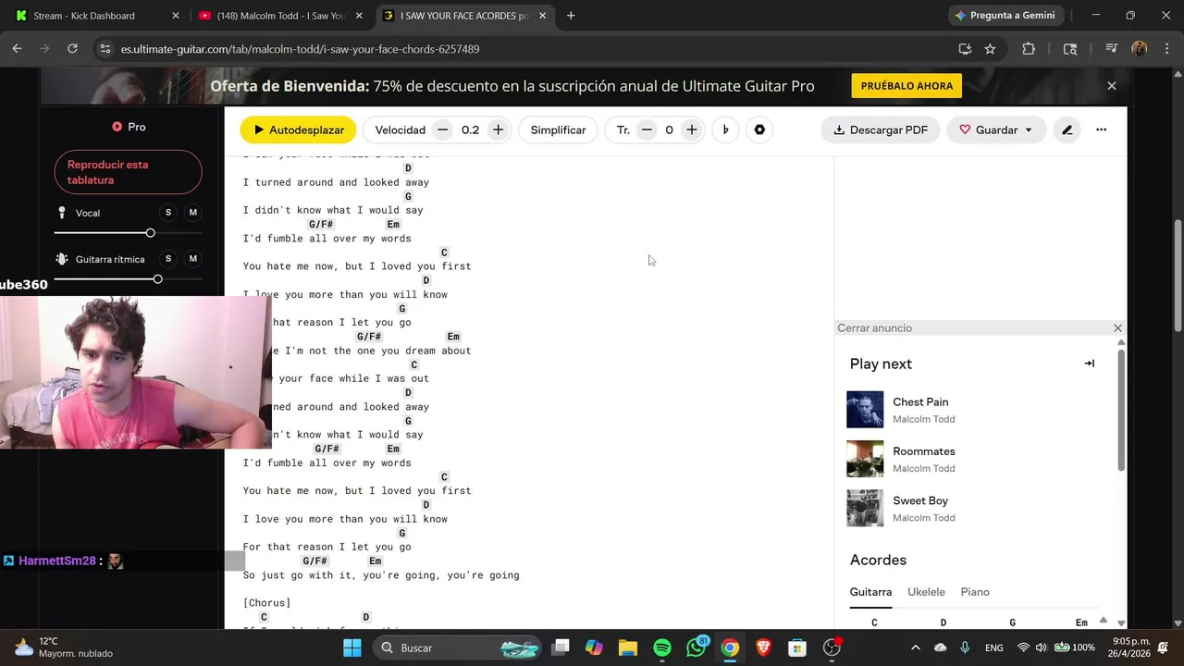Open the Windows Start menu

pos(352,647)
